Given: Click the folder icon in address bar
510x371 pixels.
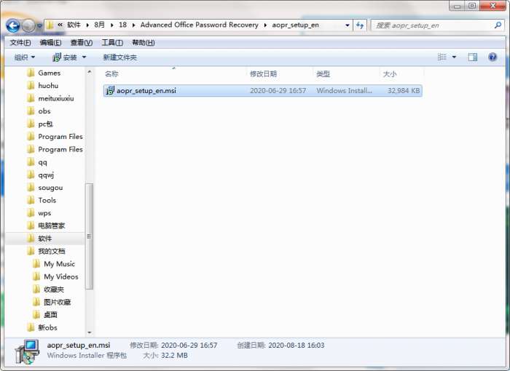Looking at the screenshot, I should (50, 25).
